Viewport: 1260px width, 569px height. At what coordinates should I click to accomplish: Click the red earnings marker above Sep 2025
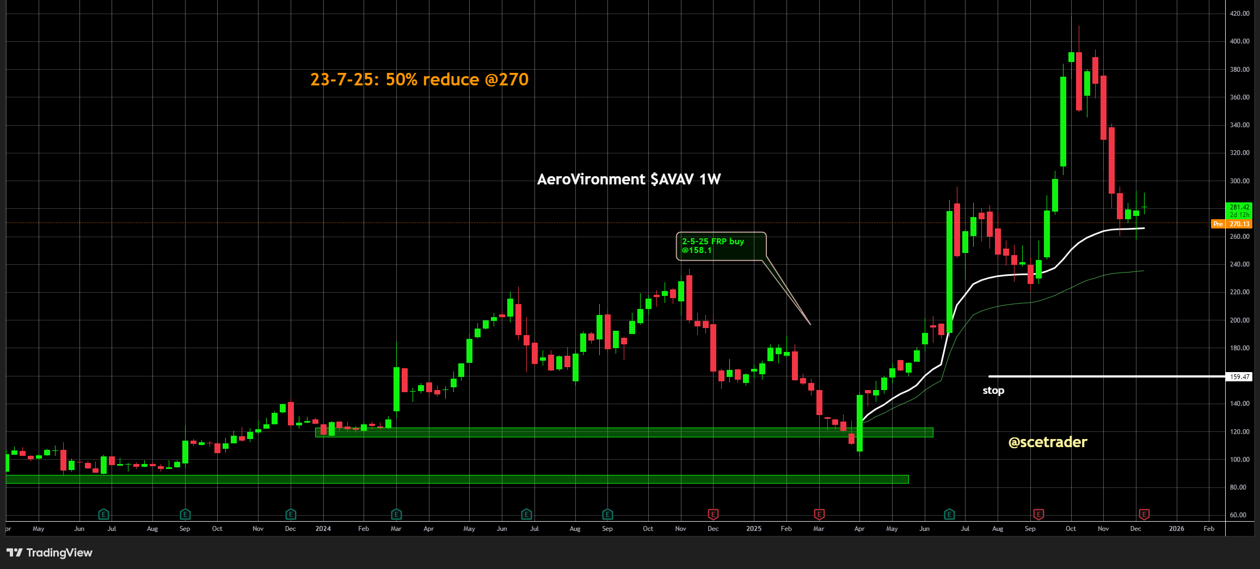(1038, 514)
